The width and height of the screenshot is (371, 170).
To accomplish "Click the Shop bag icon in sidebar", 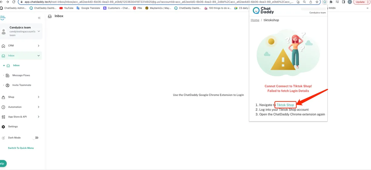I will click(x=3, y=97).
